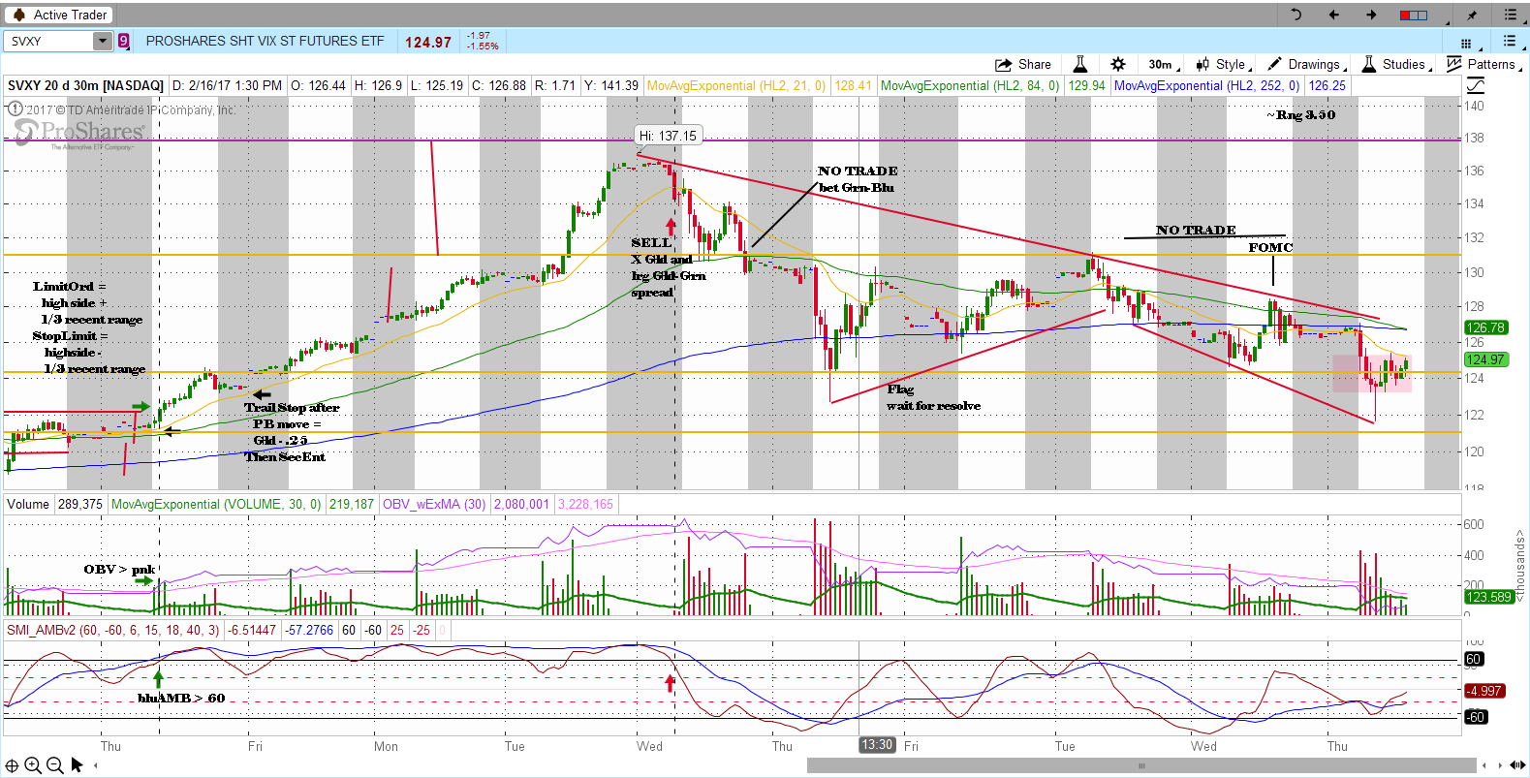The width and height of the screenshot is (1530, 778).
Task: Click the FOMC annotation text
Action: coord(1270,247)
